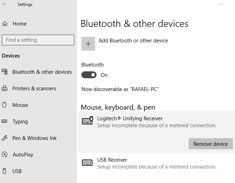Click the plus icon to add device
235x183 pixels.
tap(88, 44)
